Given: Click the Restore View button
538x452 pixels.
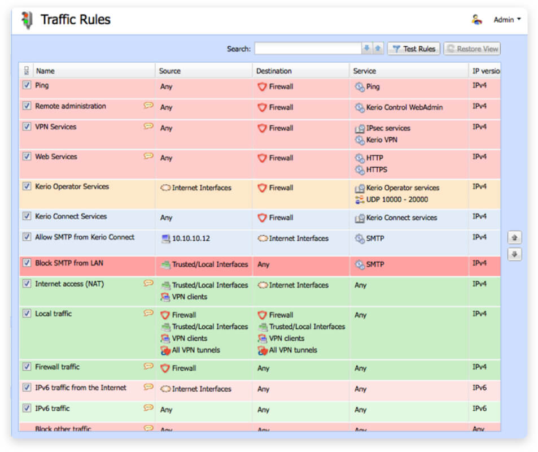Looking at the screenshot, I should click(472, 49).
